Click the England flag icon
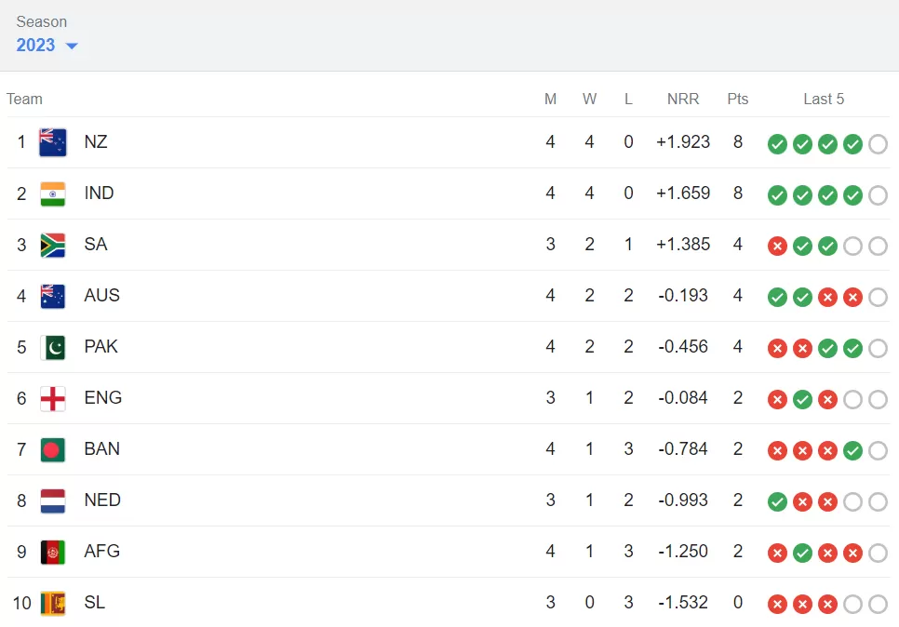Viewport: 899px width, 627px height. click(53, 398)
